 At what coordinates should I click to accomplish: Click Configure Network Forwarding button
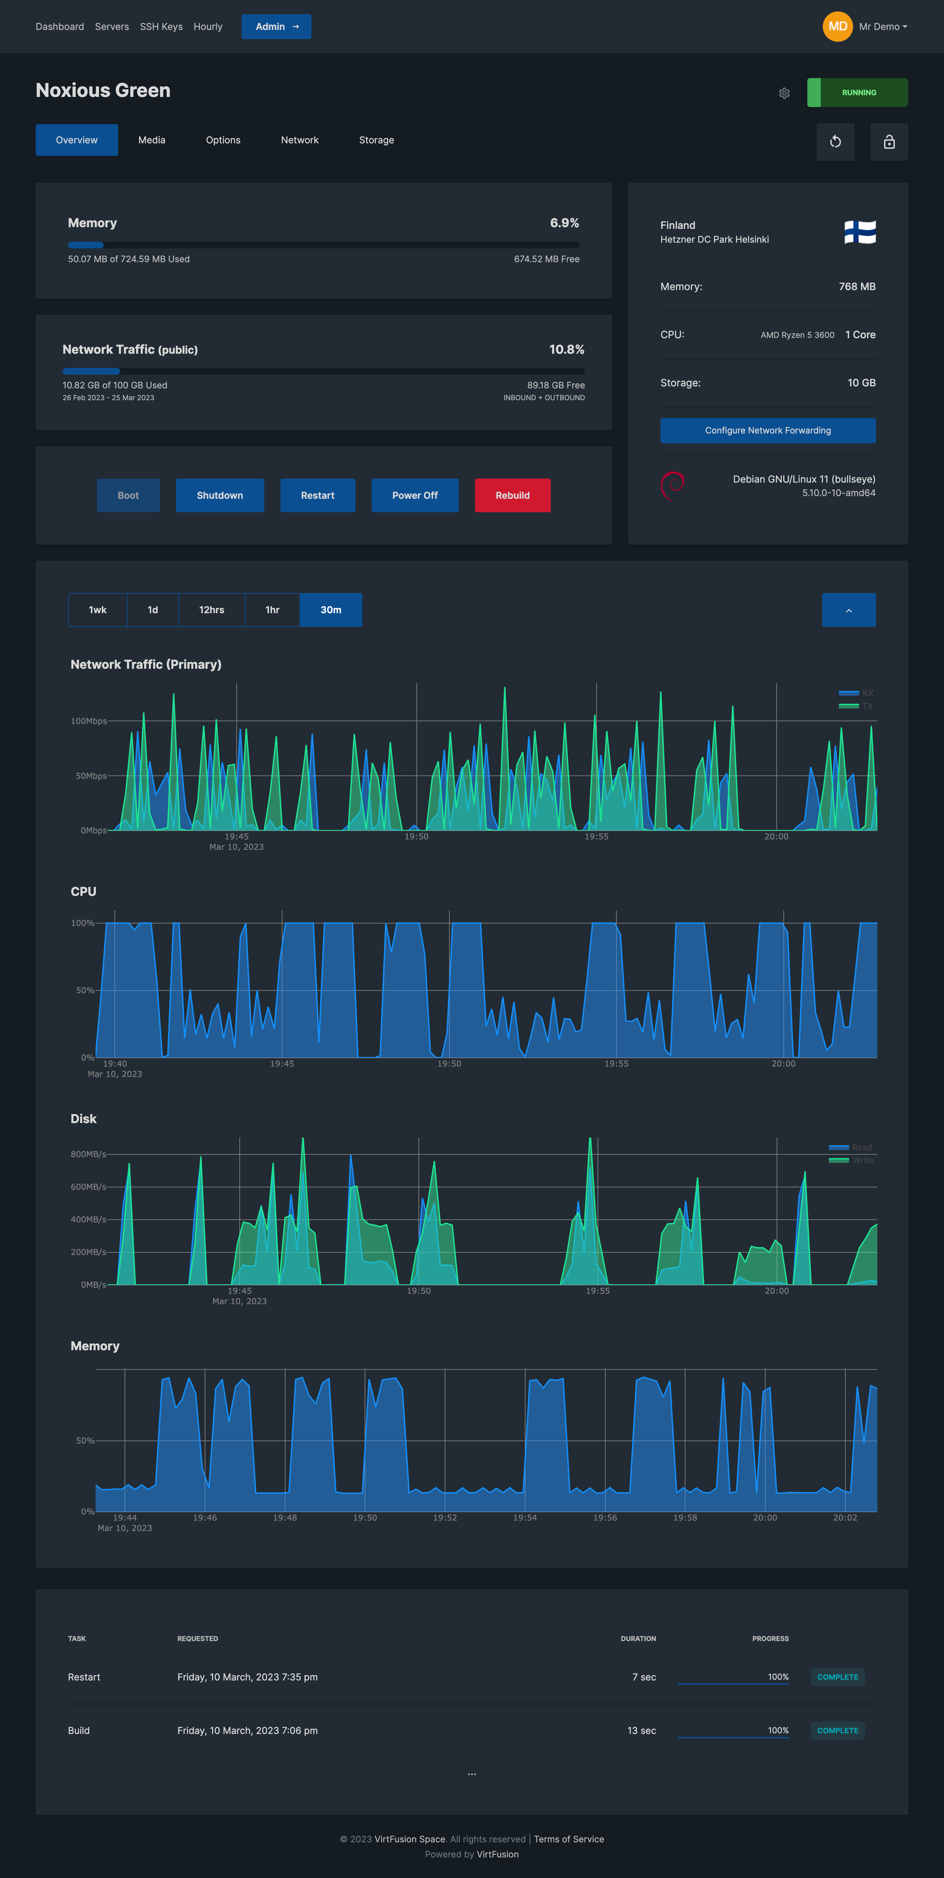coord(768,430)
